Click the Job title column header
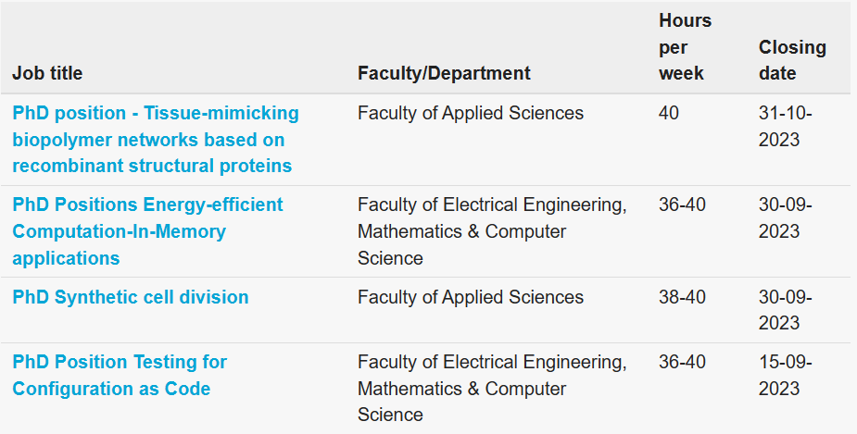Screen dimensions: 857x434 click(x=47, y=73)
